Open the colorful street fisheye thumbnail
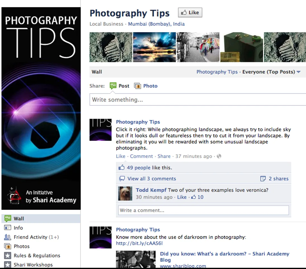The image size is (306, 269). (198, 47)
